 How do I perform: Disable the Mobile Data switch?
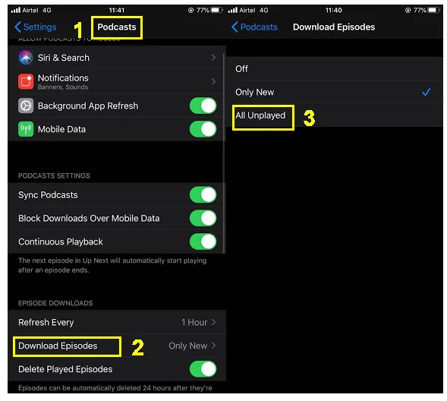pyautogui.click(x=203, y=129)
